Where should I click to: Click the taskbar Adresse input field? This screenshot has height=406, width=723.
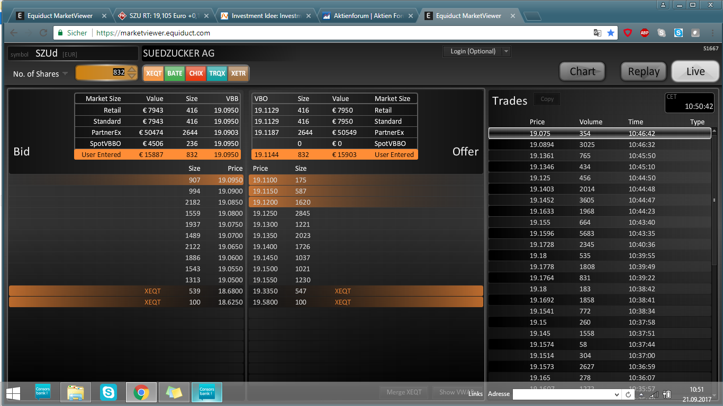(563, 394)
